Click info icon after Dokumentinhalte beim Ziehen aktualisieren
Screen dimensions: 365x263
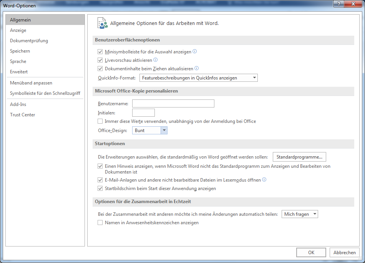click(x=196, y=68)
